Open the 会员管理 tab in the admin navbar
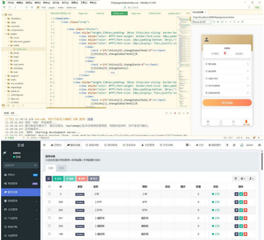This screenshot has width=264, height=240. [x=148, y=145]
